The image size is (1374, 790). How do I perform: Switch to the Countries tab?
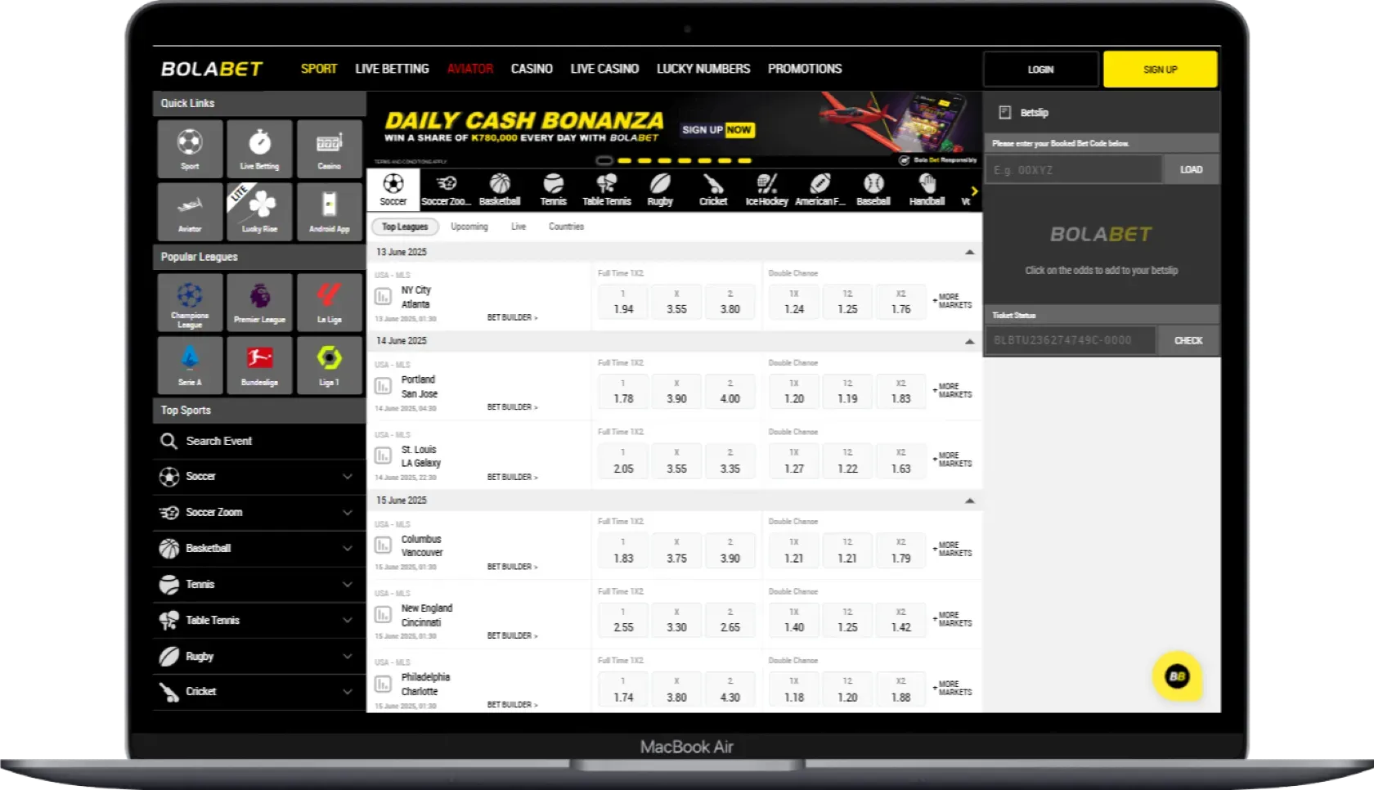click(x=566, y=227)
